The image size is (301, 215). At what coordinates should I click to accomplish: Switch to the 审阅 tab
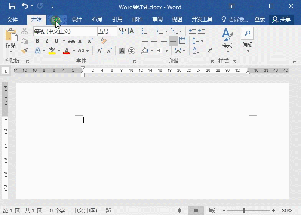(x=157, y=19)
